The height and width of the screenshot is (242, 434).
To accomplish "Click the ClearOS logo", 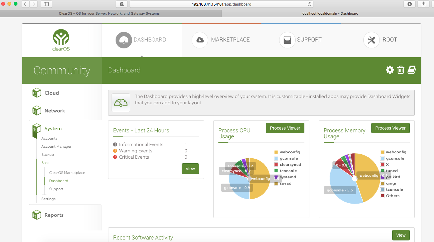I will [61, 40].
